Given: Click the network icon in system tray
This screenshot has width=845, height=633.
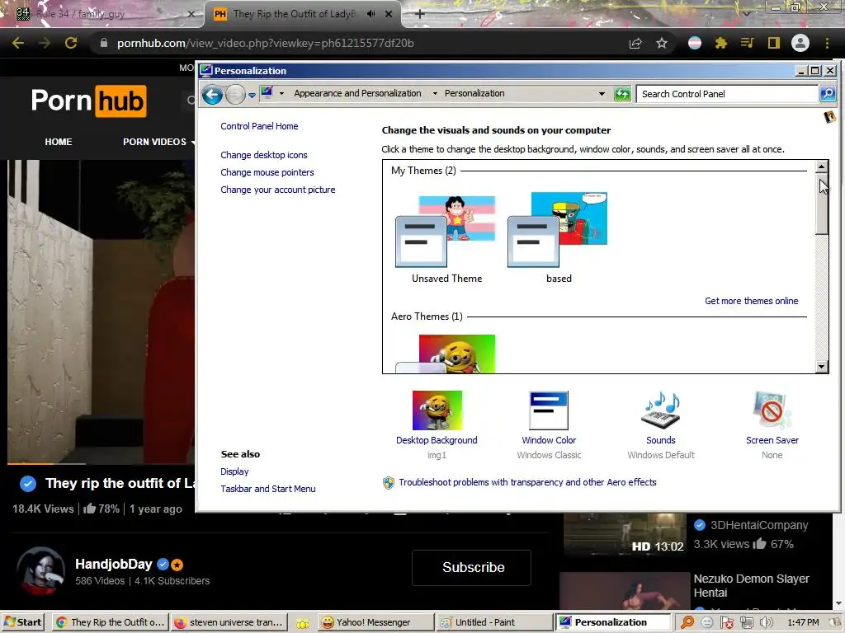Looking at the screenshot, I should click(747, 623).
